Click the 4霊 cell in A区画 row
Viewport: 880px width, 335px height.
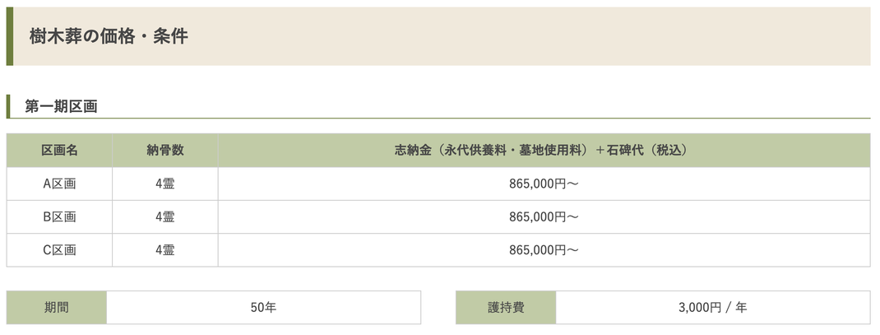click(165, 184)
